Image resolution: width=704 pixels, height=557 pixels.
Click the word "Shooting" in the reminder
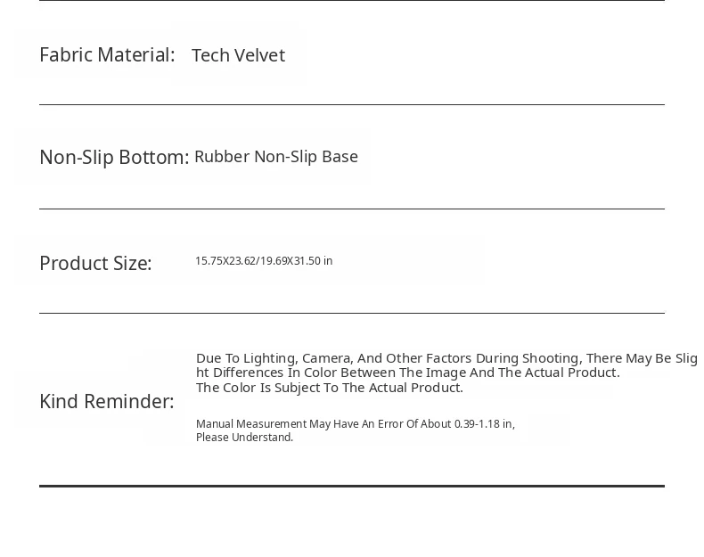coord(550,358)
